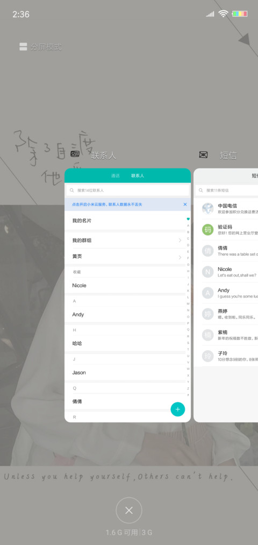Open the 短信 envelope app icon
Viewport: 258px width, 545px height.
[x=204, y=154]
